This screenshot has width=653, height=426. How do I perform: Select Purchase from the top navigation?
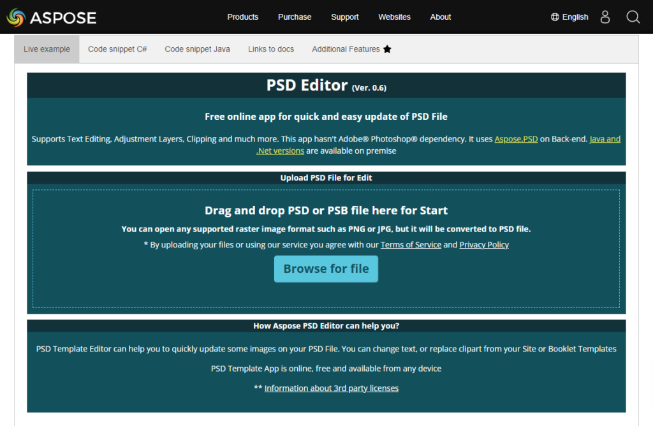295,17
